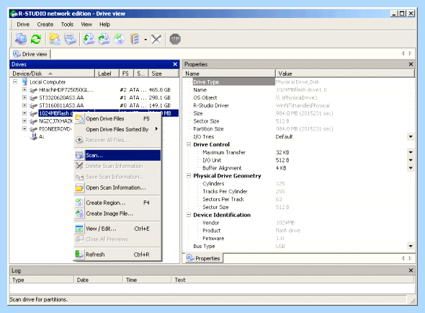Open the Help menu
Screen dimensions: 425x313
(104, 25)
